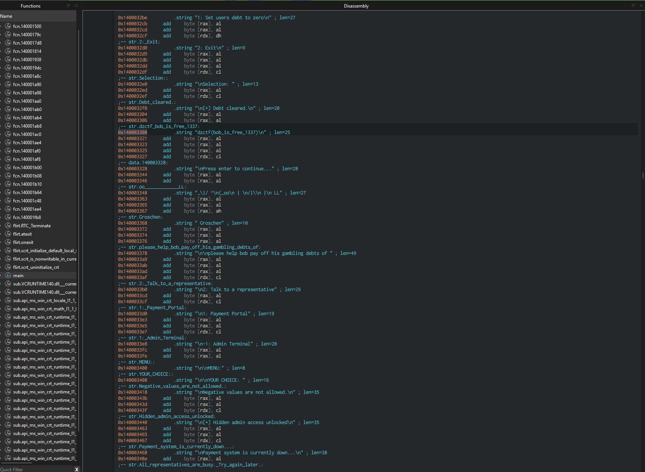
Task: Click the function icon beside fcn.140001c48
Action: [8, 201]
